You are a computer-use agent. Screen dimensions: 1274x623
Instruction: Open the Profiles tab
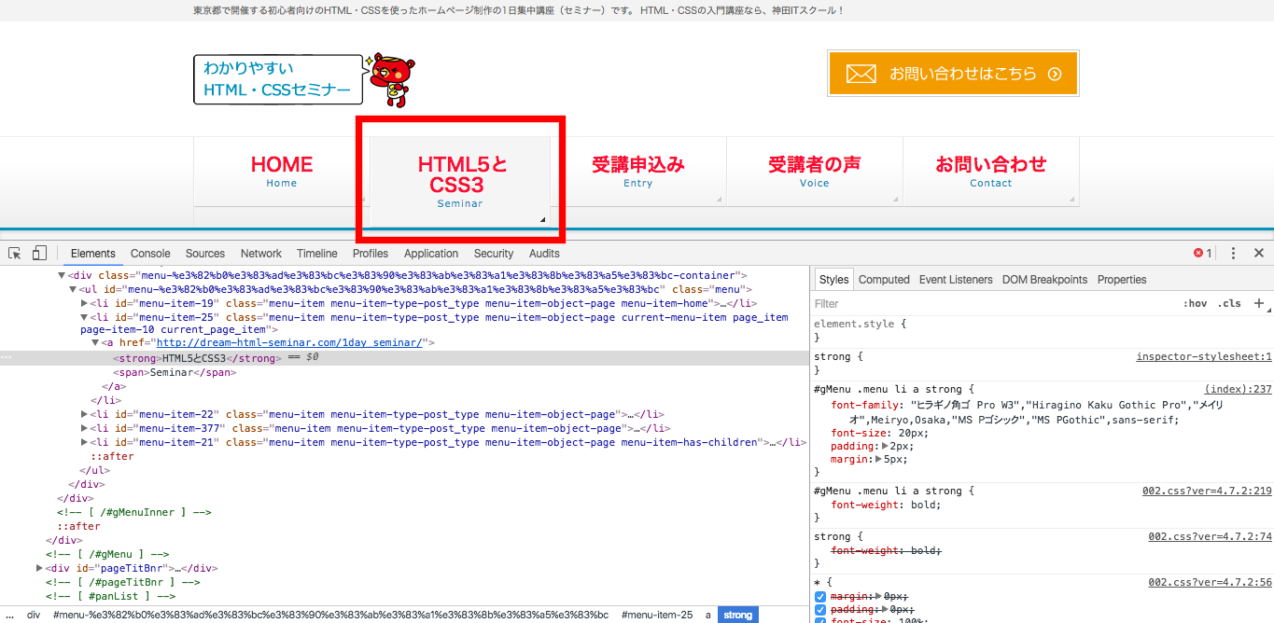pos(371,254)
